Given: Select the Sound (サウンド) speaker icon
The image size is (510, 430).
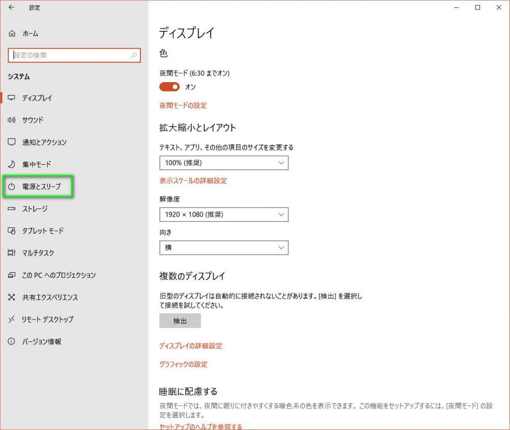Looking at the screenshot, I should pos(12,120).
